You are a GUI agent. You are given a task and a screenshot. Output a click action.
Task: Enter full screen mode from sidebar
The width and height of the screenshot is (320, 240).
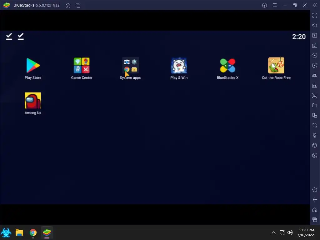(x=315, y=15)
